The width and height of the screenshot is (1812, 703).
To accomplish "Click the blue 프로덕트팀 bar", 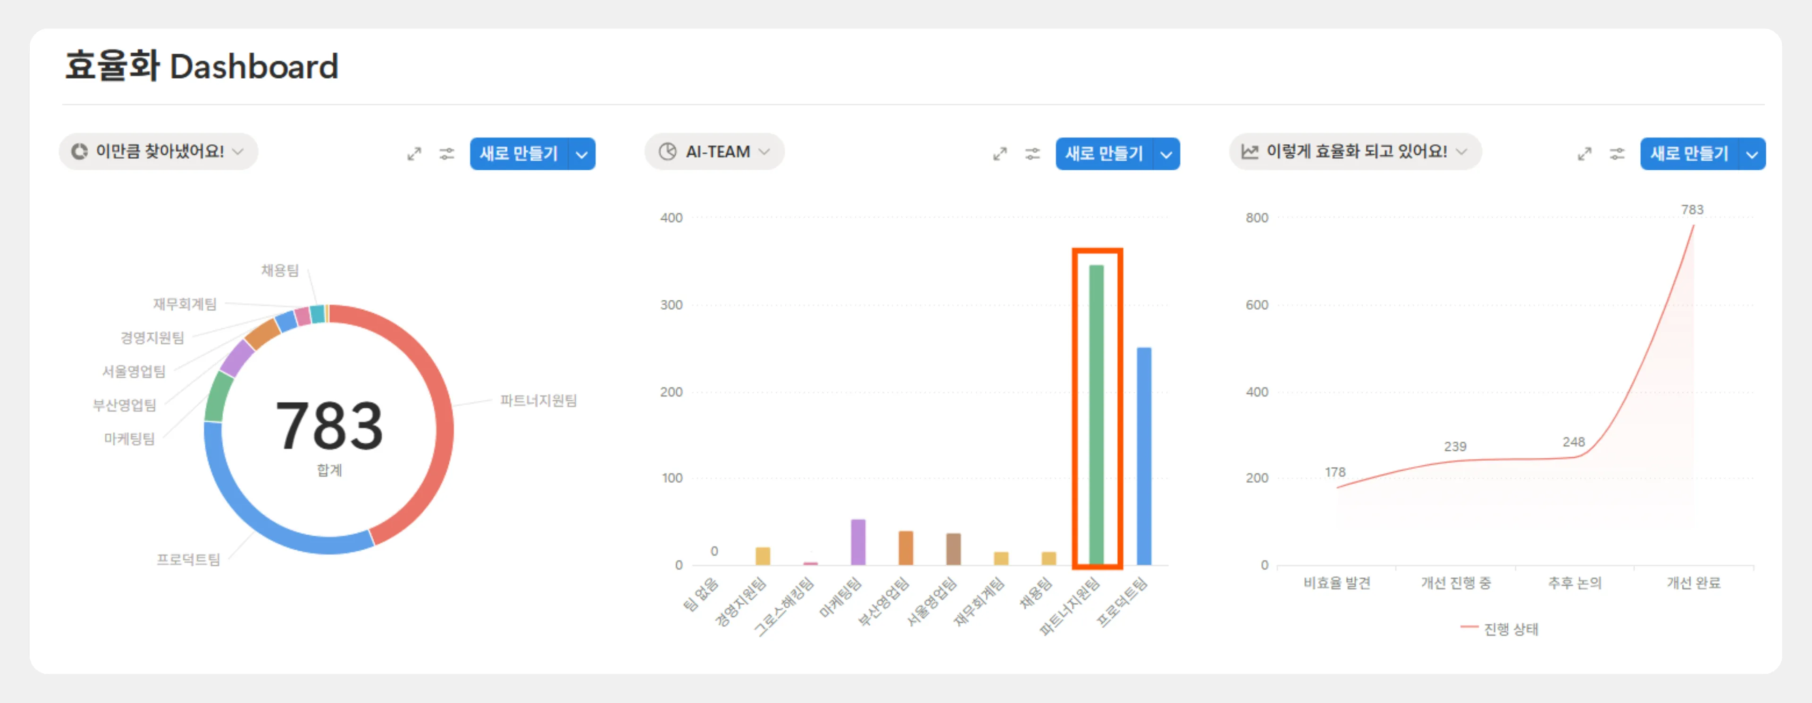I will click(1144, 457).
